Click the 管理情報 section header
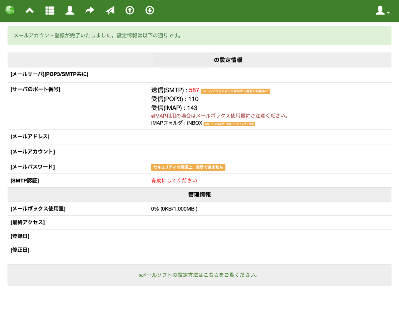 (x=199, y=195)
